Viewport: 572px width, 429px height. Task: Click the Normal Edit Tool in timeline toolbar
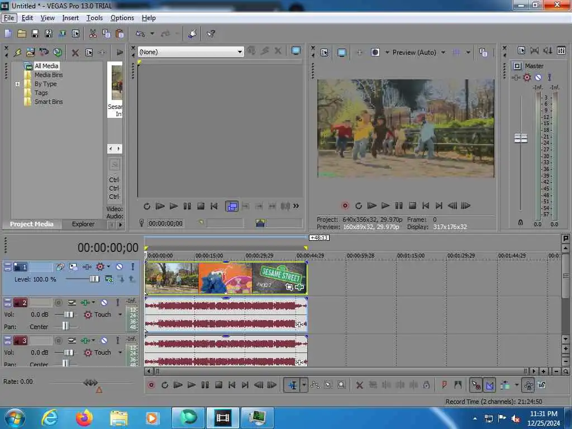pyautogui.click(x=293, y=385)
